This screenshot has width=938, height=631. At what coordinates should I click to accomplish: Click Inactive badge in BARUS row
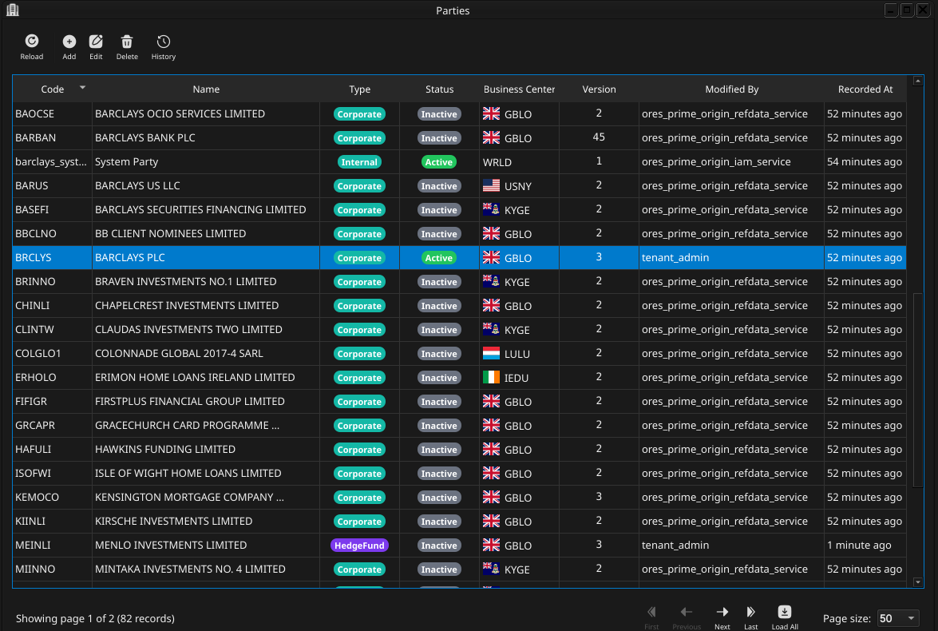tap(439, 186)
